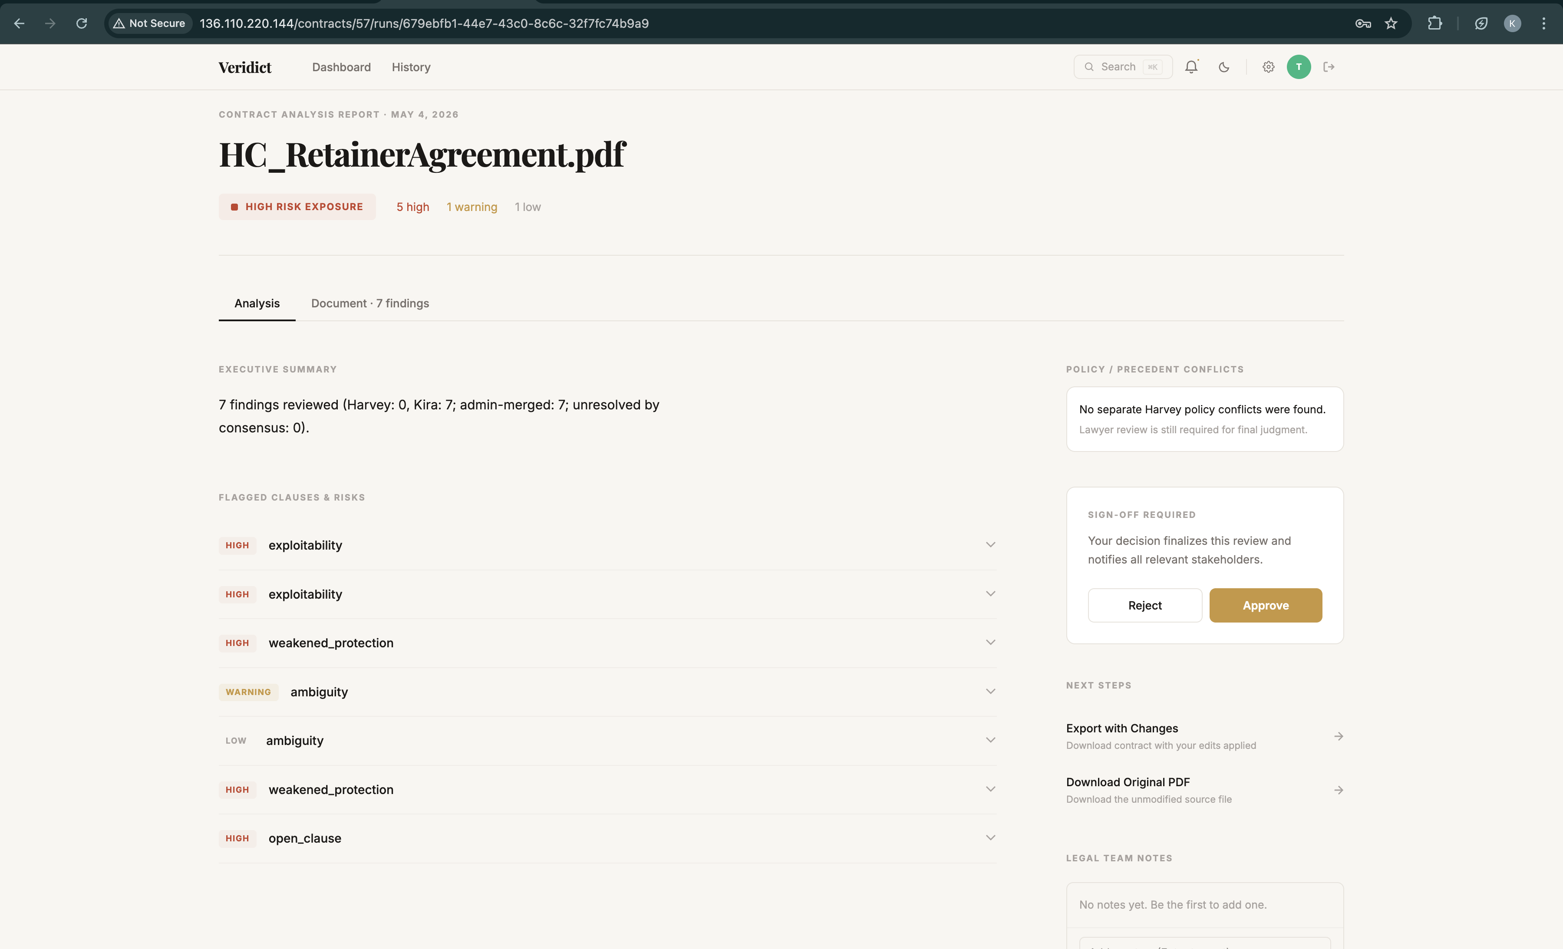Click the URL in the address bar
This screenshot has height=949, width=1563.
pyautogui.click(x=424, y=23)
